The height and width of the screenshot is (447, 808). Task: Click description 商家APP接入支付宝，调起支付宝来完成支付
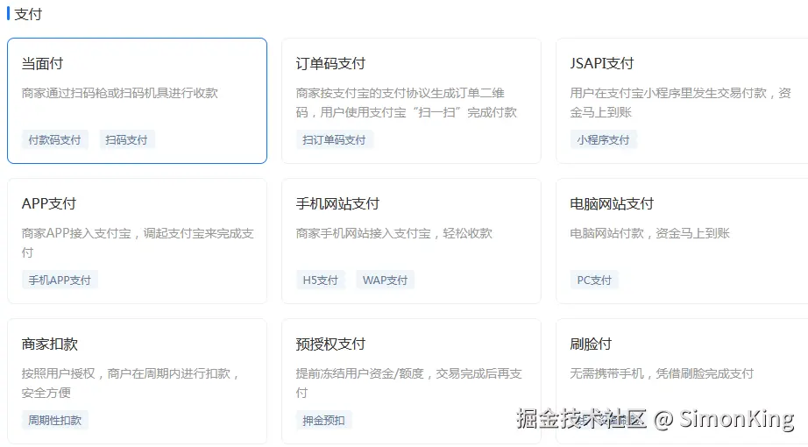pos(138,243)
